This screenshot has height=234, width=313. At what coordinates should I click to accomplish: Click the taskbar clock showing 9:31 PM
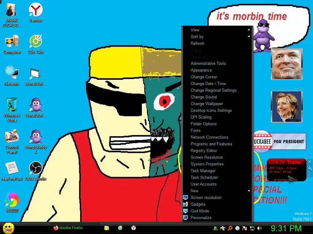pos(286,229)
